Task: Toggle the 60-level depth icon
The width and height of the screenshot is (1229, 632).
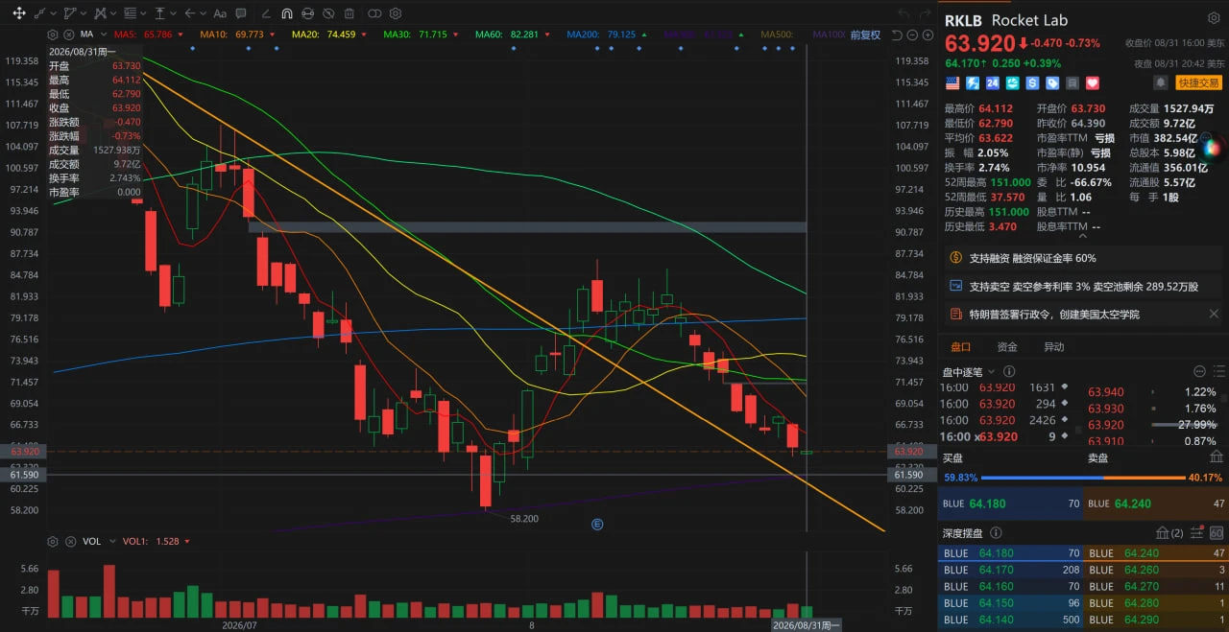Action: [1217, 533]
